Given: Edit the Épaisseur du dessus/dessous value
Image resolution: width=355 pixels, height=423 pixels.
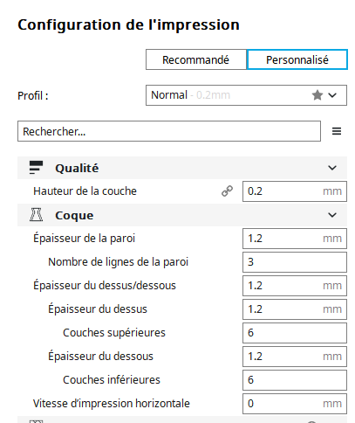Looking at the screenshot, I should (295, 286).
